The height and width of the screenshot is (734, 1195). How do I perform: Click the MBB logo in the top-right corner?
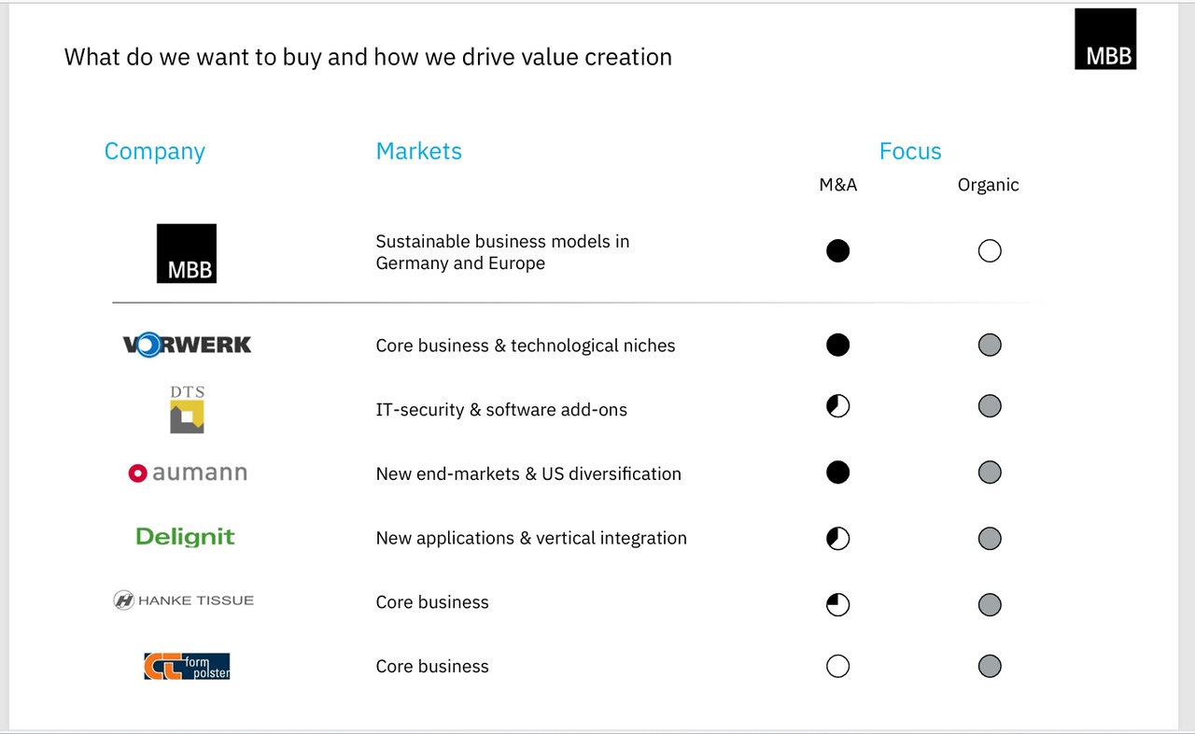[x=1105, y=39]
